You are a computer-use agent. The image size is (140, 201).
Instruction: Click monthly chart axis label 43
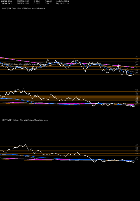(x=136, y=154)
